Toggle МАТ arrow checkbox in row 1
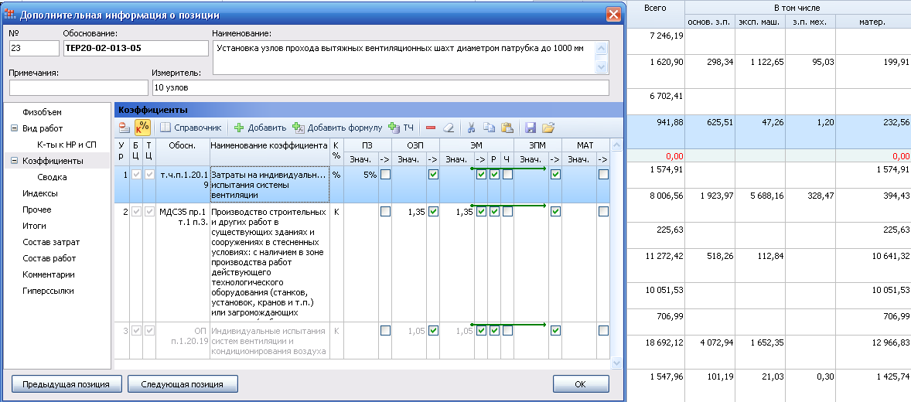This screenshot has width=911, height=402. pos(603,174)
